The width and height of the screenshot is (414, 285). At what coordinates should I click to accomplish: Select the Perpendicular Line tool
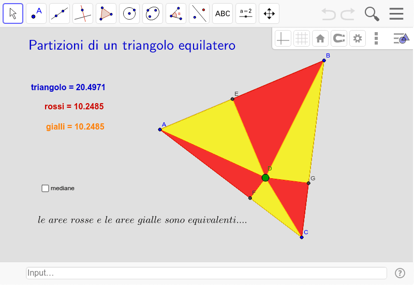[x=83, y=13]
